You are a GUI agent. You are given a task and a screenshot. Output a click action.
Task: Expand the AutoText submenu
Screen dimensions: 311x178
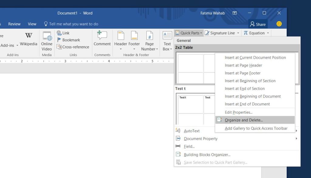(192, 130)
